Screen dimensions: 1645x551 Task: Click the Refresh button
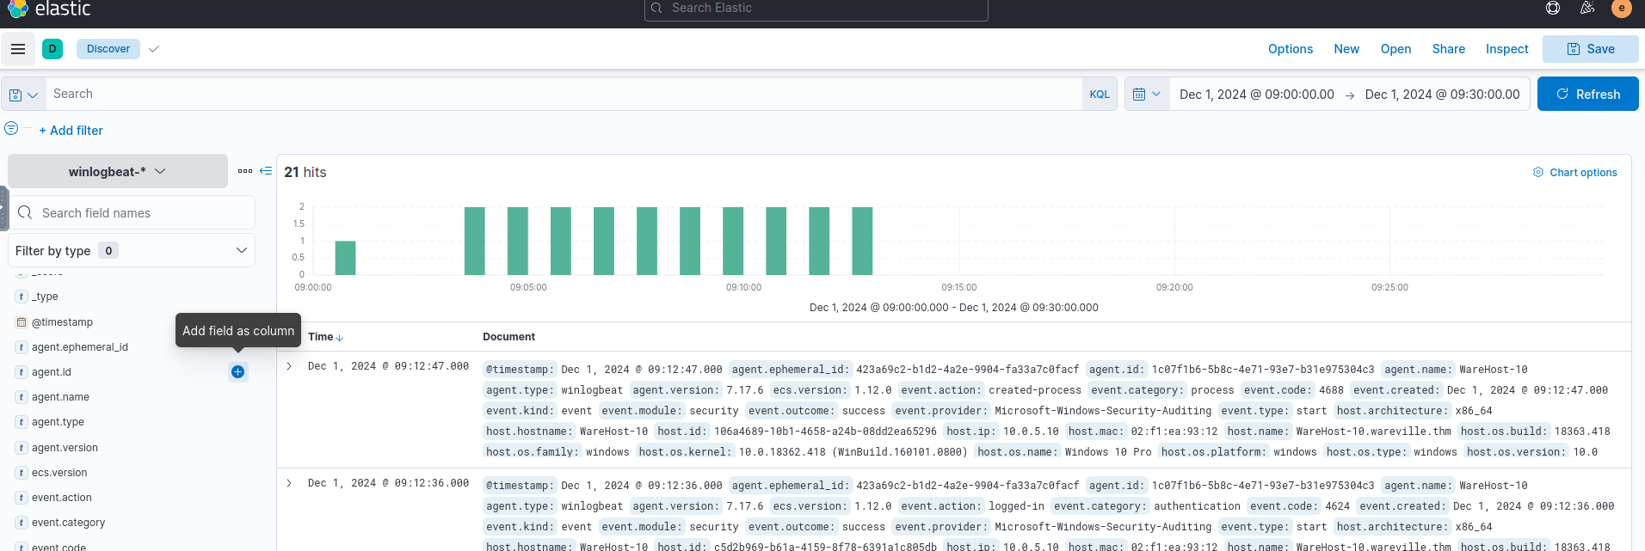coord(1587,95)
